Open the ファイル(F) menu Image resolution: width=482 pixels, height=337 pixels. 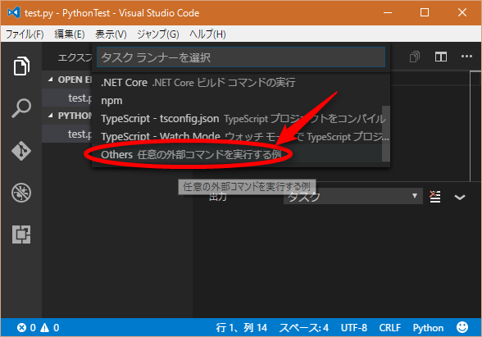click(25, 34)
